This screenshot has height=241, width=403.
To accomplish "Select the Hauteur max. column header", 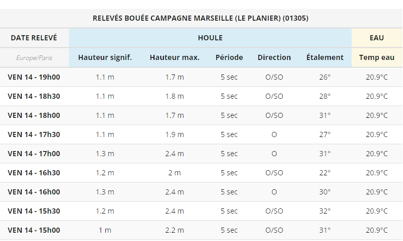I will 174,57.
